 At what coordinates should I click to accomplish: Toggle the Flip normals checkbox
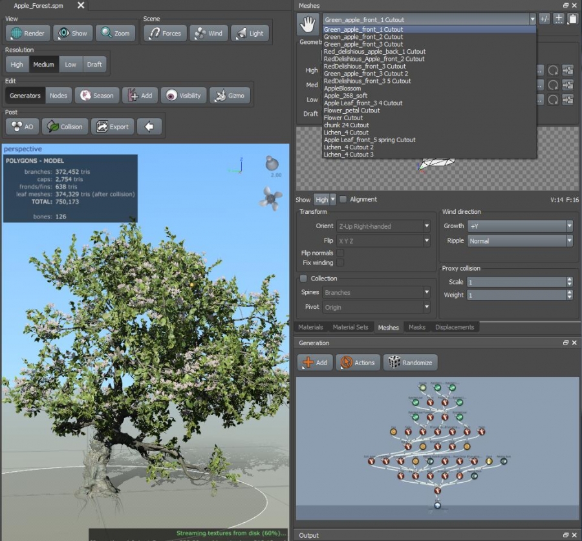coord(340,253)
